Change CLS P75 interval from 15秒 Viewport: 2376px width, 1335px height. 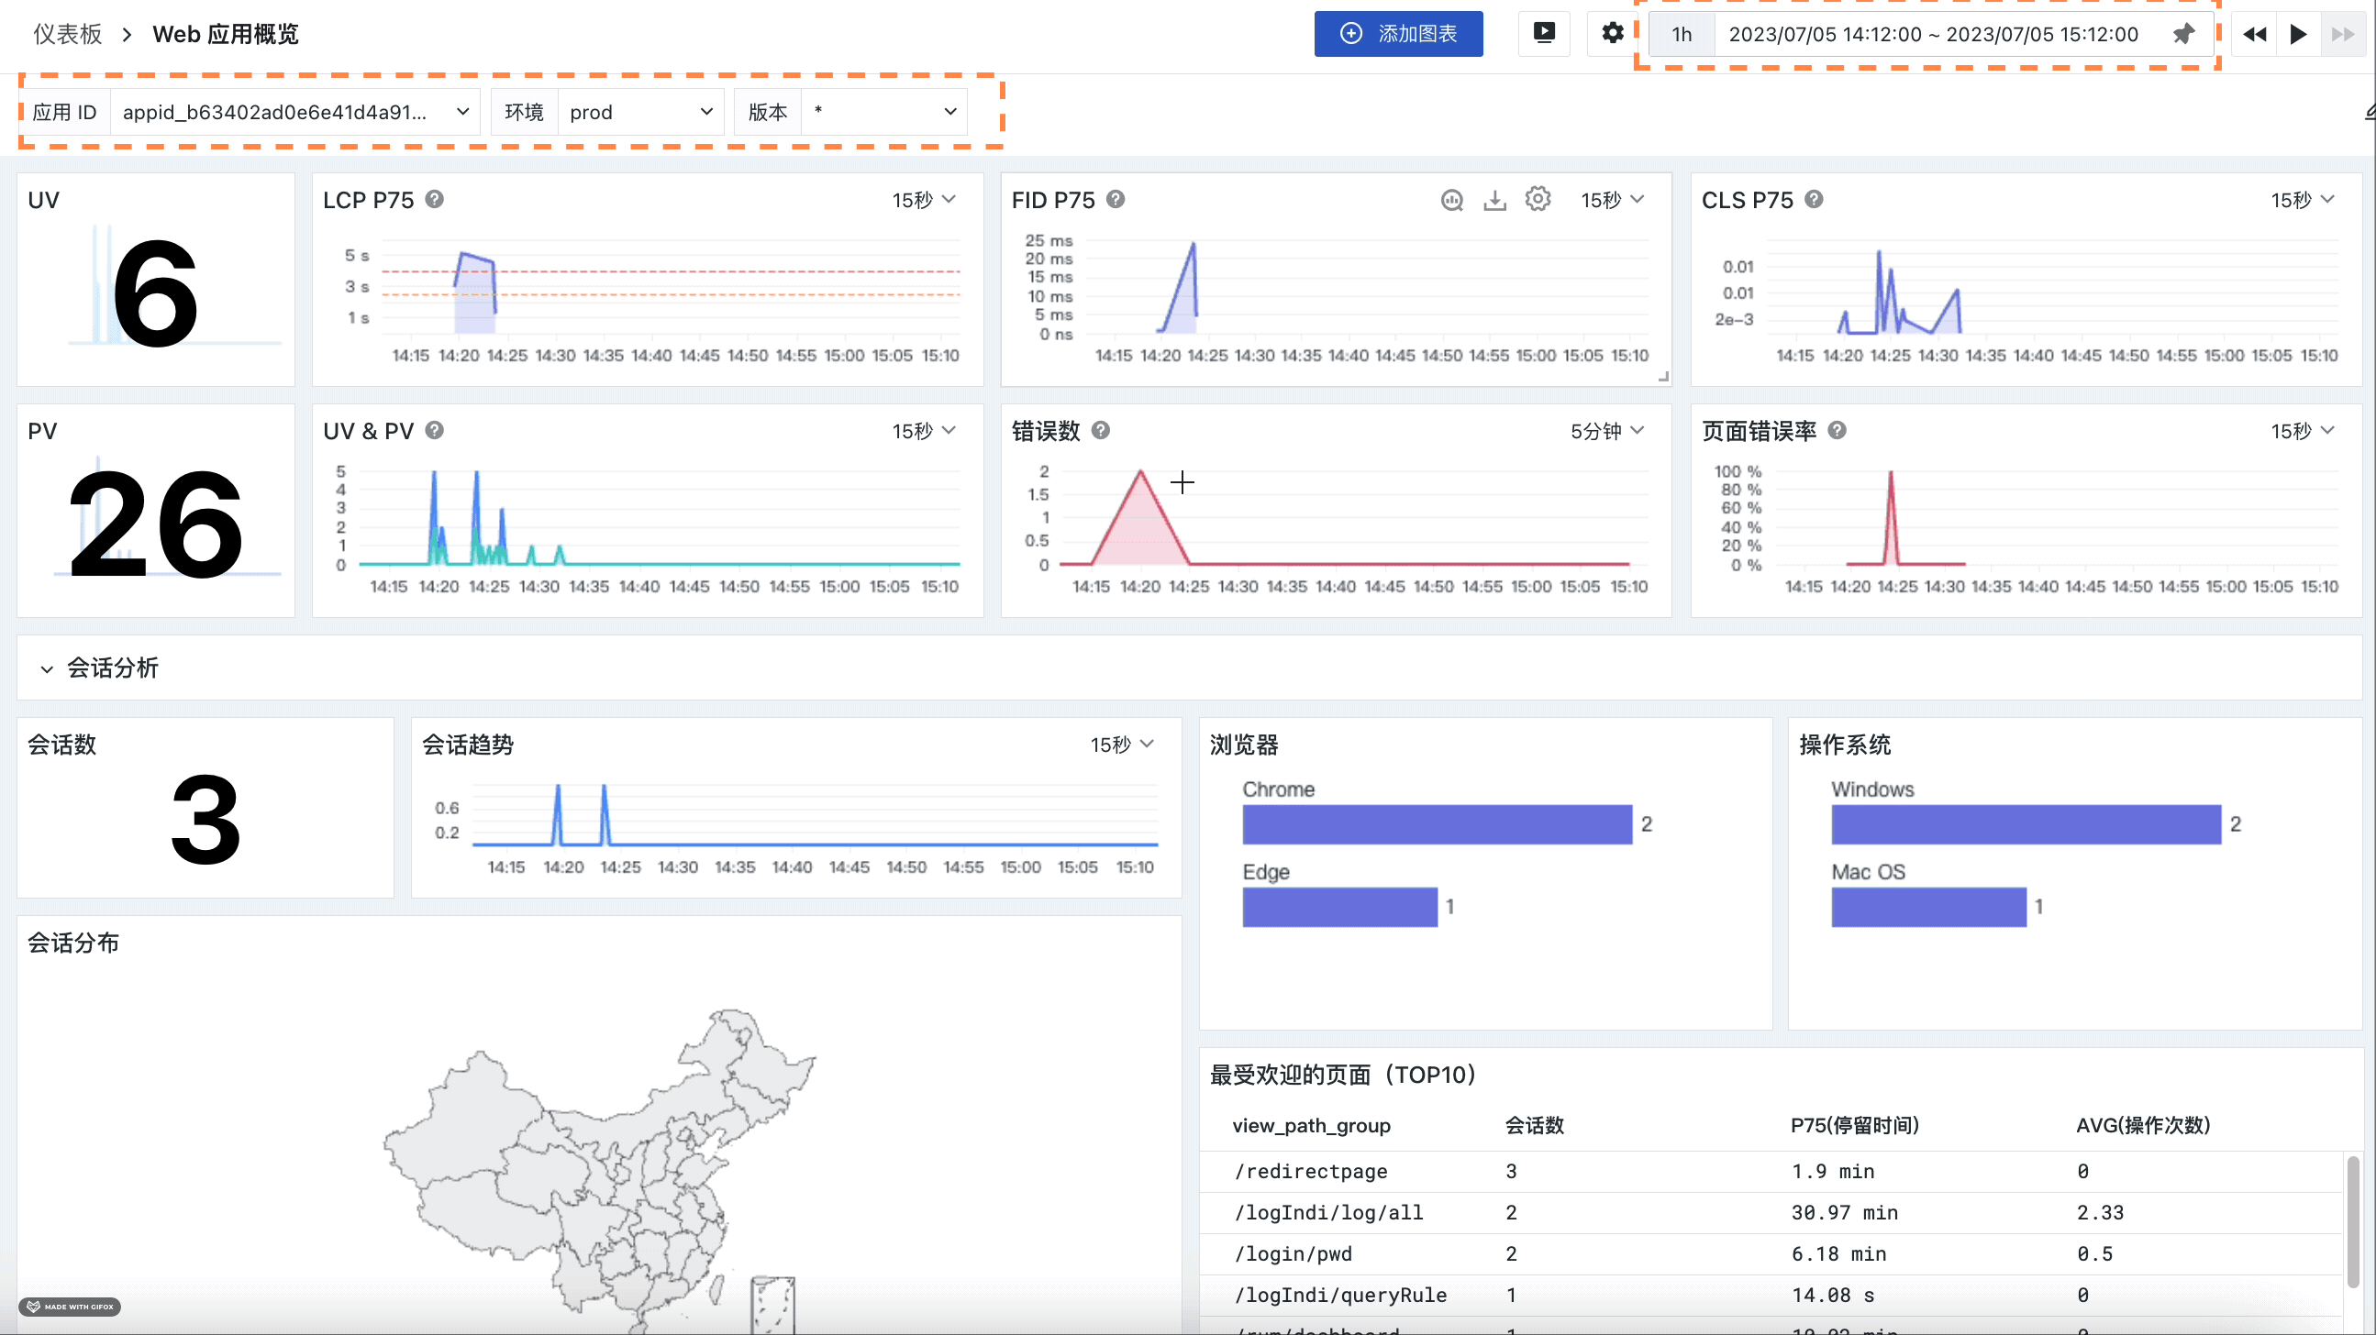(x=2303, y=200)
